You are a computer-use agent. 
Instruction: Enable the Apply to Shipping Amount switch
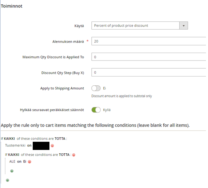click(96, 88)
